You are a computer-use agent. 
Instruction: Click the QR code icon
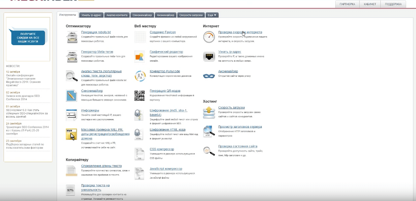140,96
